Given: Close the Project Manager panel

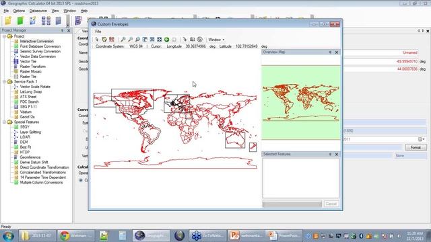Looking at the screenshot, I should point(69,30).
